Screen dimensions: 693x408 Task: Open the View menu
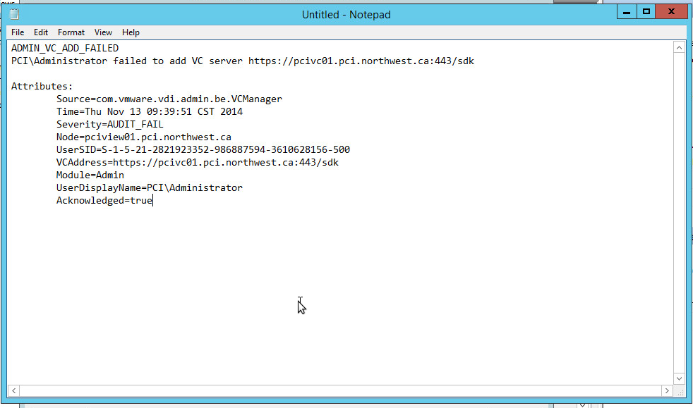coord(103,32)
